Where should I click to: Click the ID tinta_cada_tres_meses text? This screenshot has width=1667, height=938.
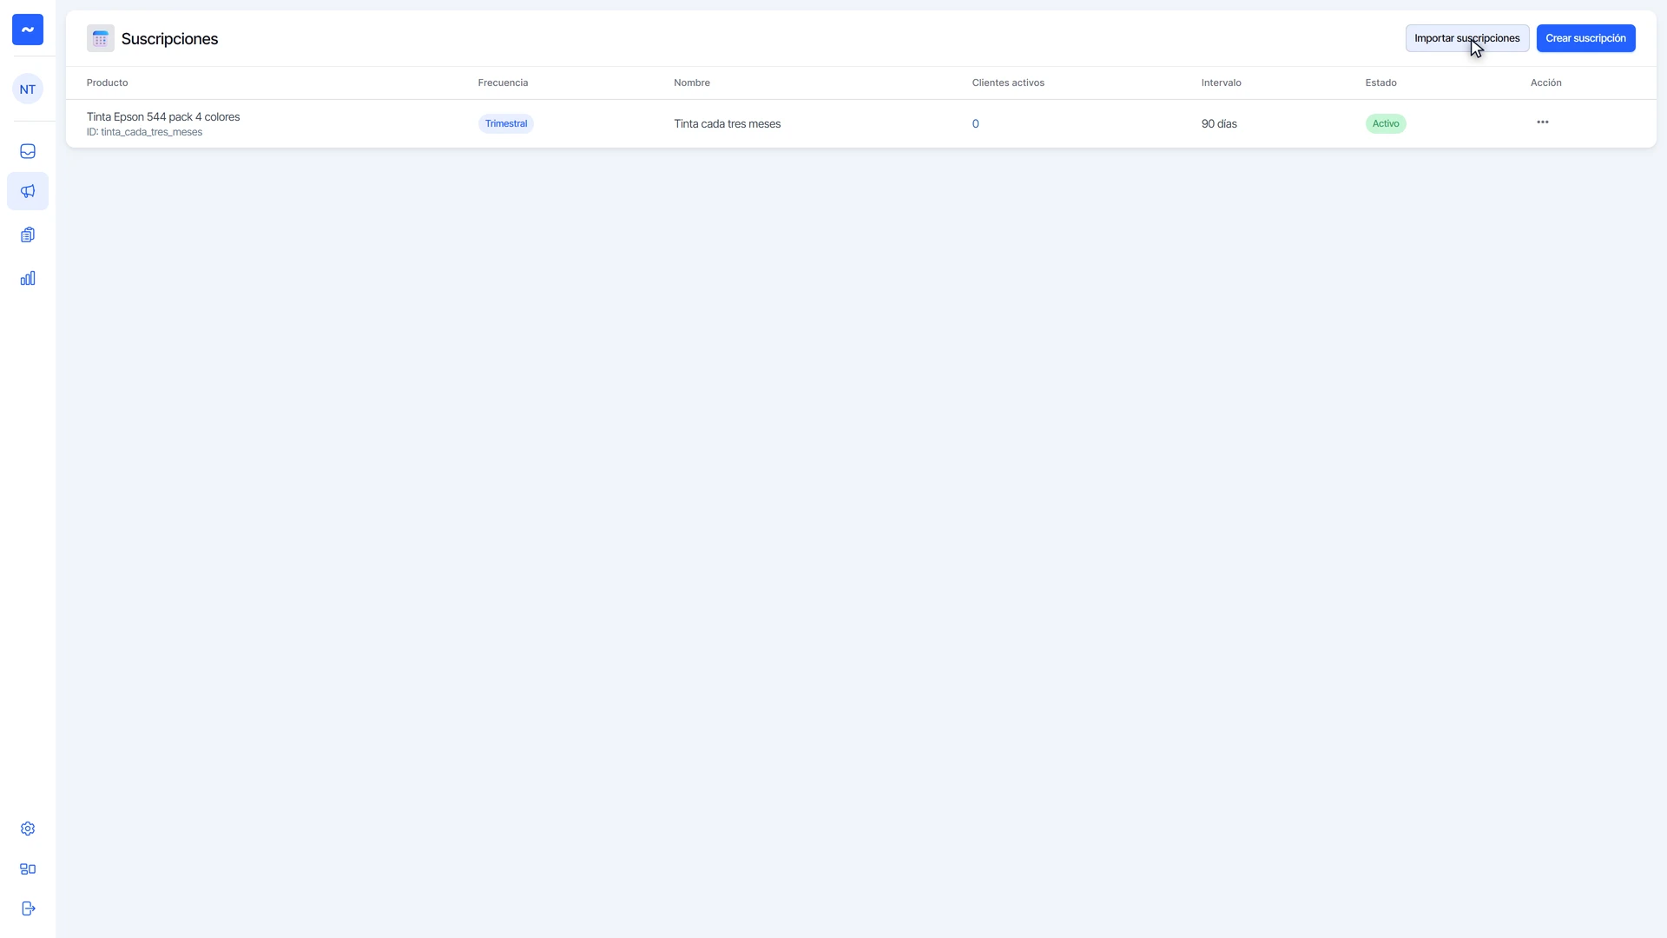point(144,132)
